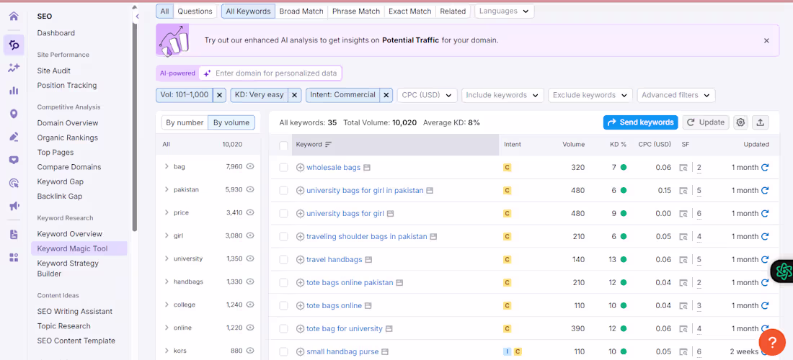Open the Advanced filters dropdown
This screenshot has width=793, height=360.
point(676,95)
